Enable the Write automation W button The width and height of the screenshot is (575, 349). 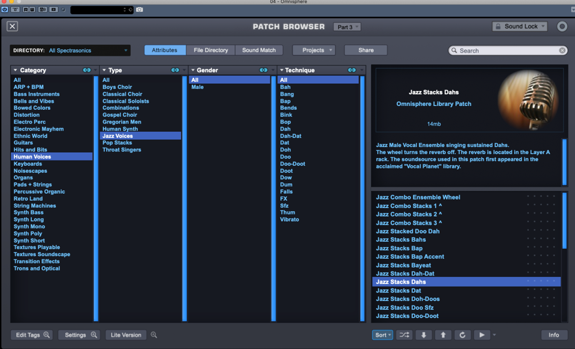[33, 10]
